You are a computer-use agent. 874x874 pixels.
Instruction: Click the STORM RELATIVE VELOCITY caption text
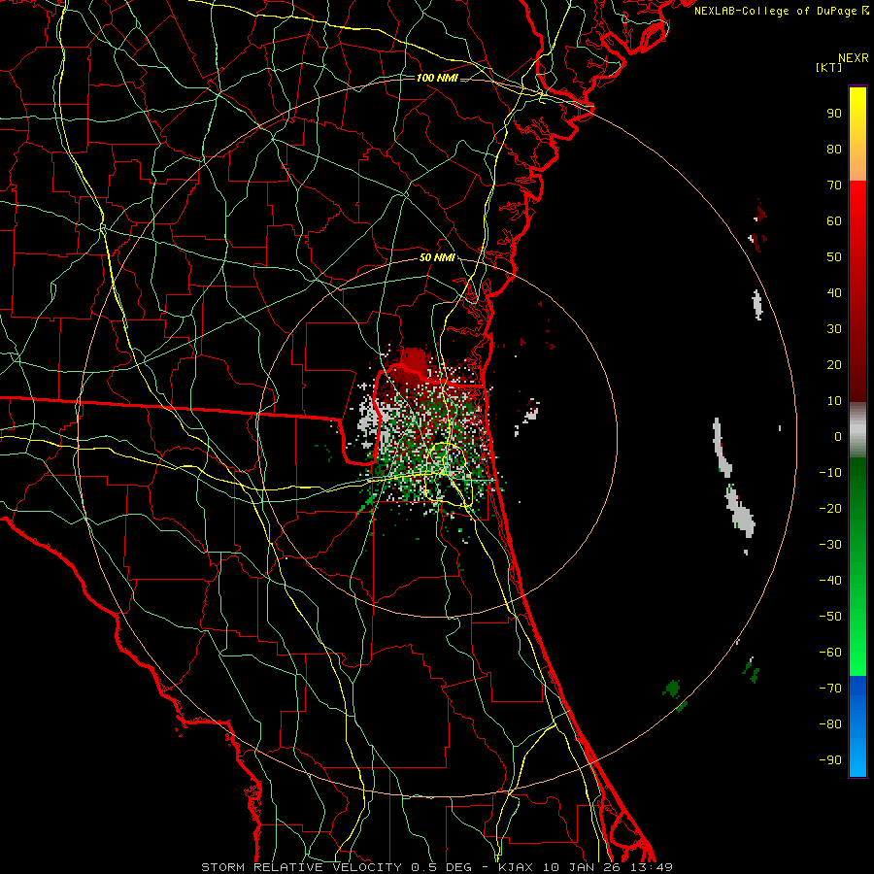(301, 867)
